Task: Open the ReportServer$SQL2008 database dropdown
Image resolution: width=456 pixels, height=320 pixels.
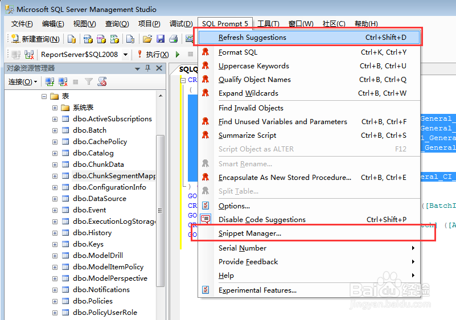Action: (125, 55)
